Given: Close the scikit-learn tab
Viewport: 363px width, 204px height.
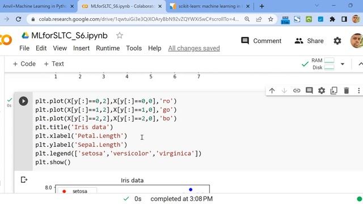Looking at the screenshot, I should coord(248,6).
